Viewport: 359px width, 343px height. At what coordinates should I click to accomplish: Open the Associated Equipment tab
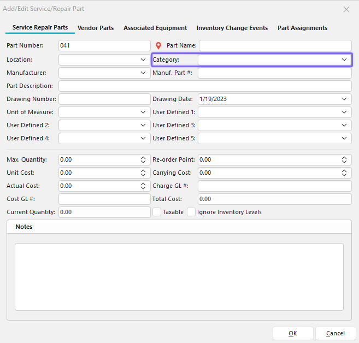[155, 28]
